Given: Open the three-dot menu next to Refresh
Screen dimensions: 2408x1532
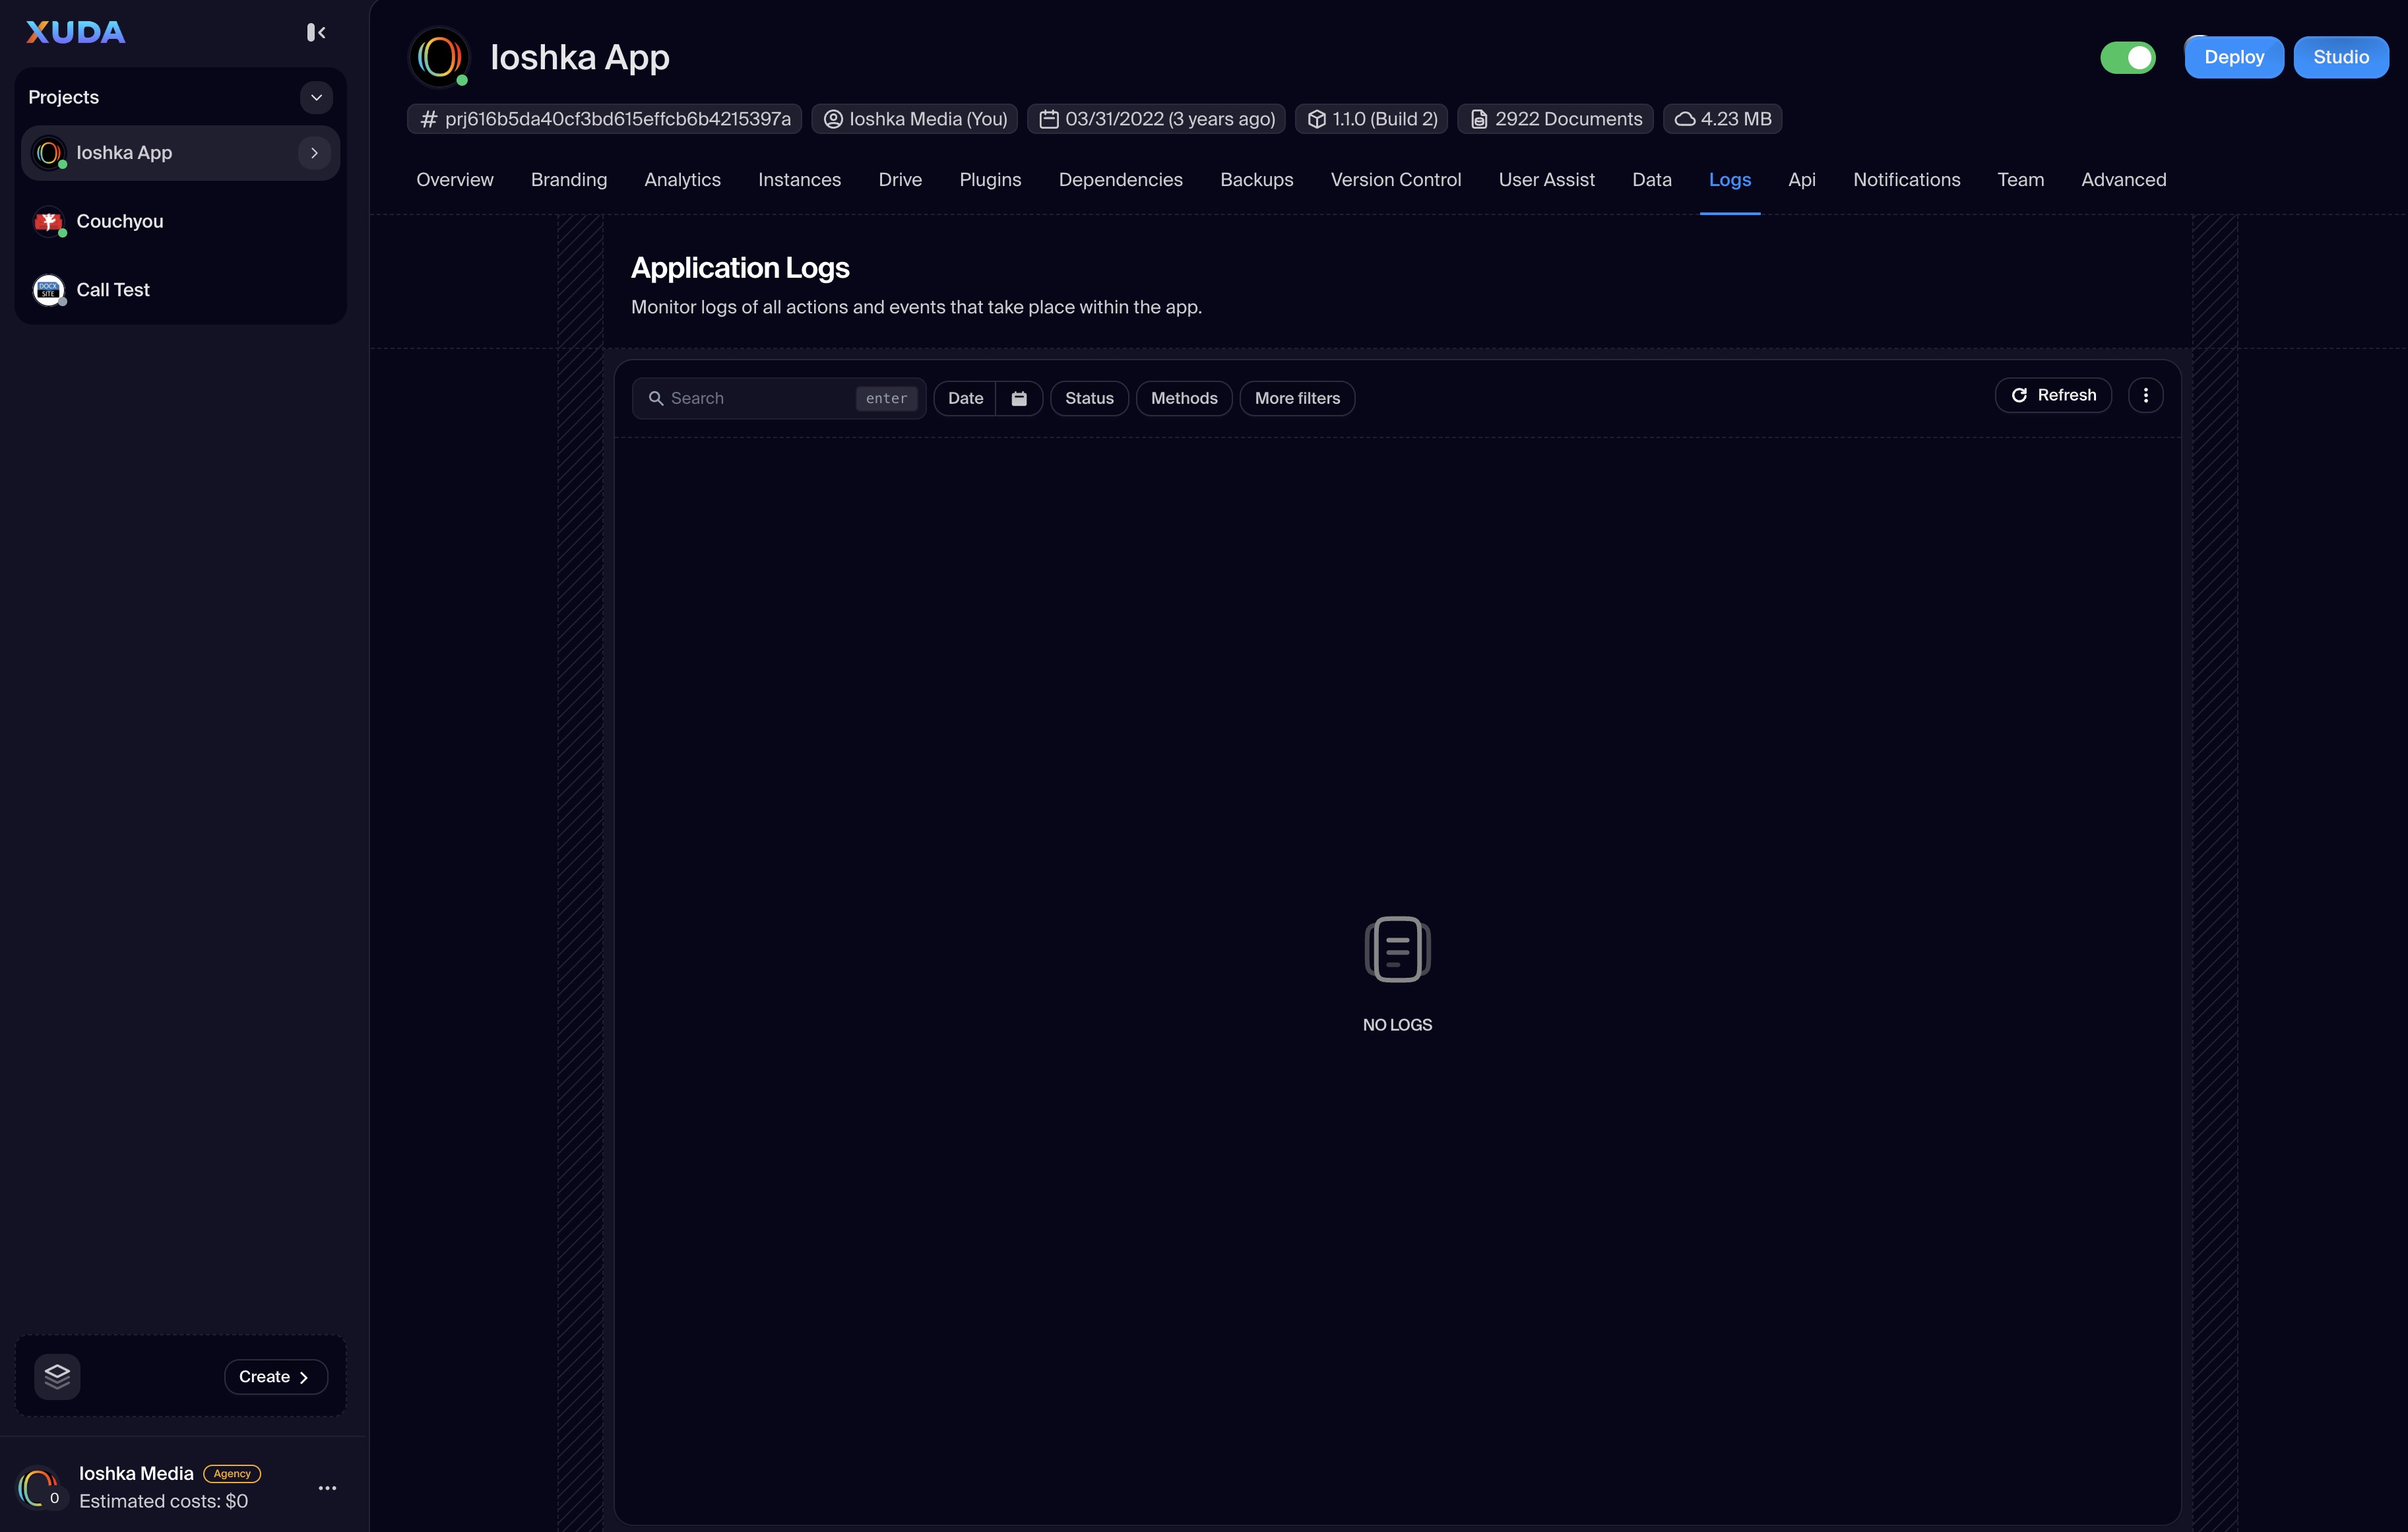Looking at the screenshot, I should coord(2145,395).
